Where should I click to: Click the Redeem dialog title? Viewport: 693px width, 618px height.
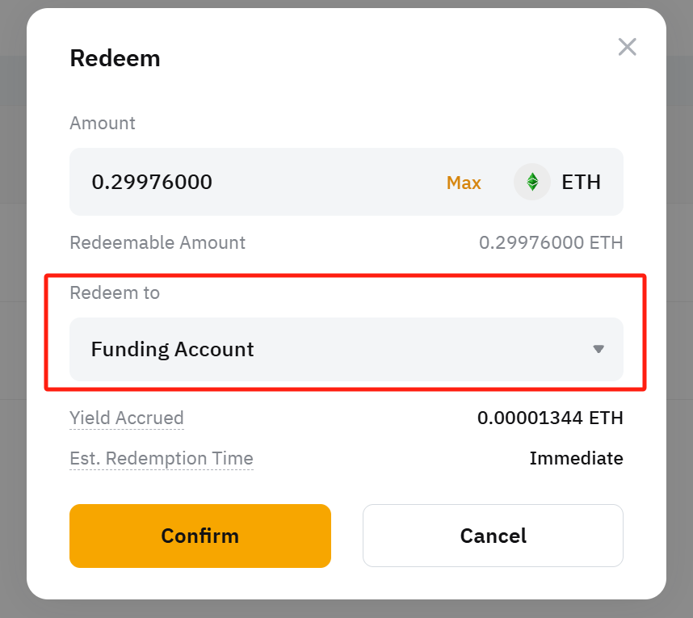point(115,58)
